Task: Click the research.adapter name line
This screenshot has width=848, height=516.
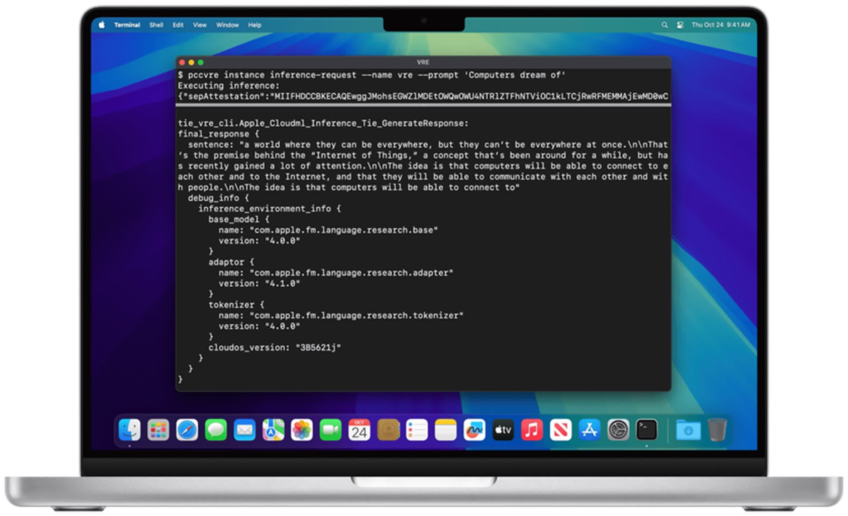Action: pos(336,273)
